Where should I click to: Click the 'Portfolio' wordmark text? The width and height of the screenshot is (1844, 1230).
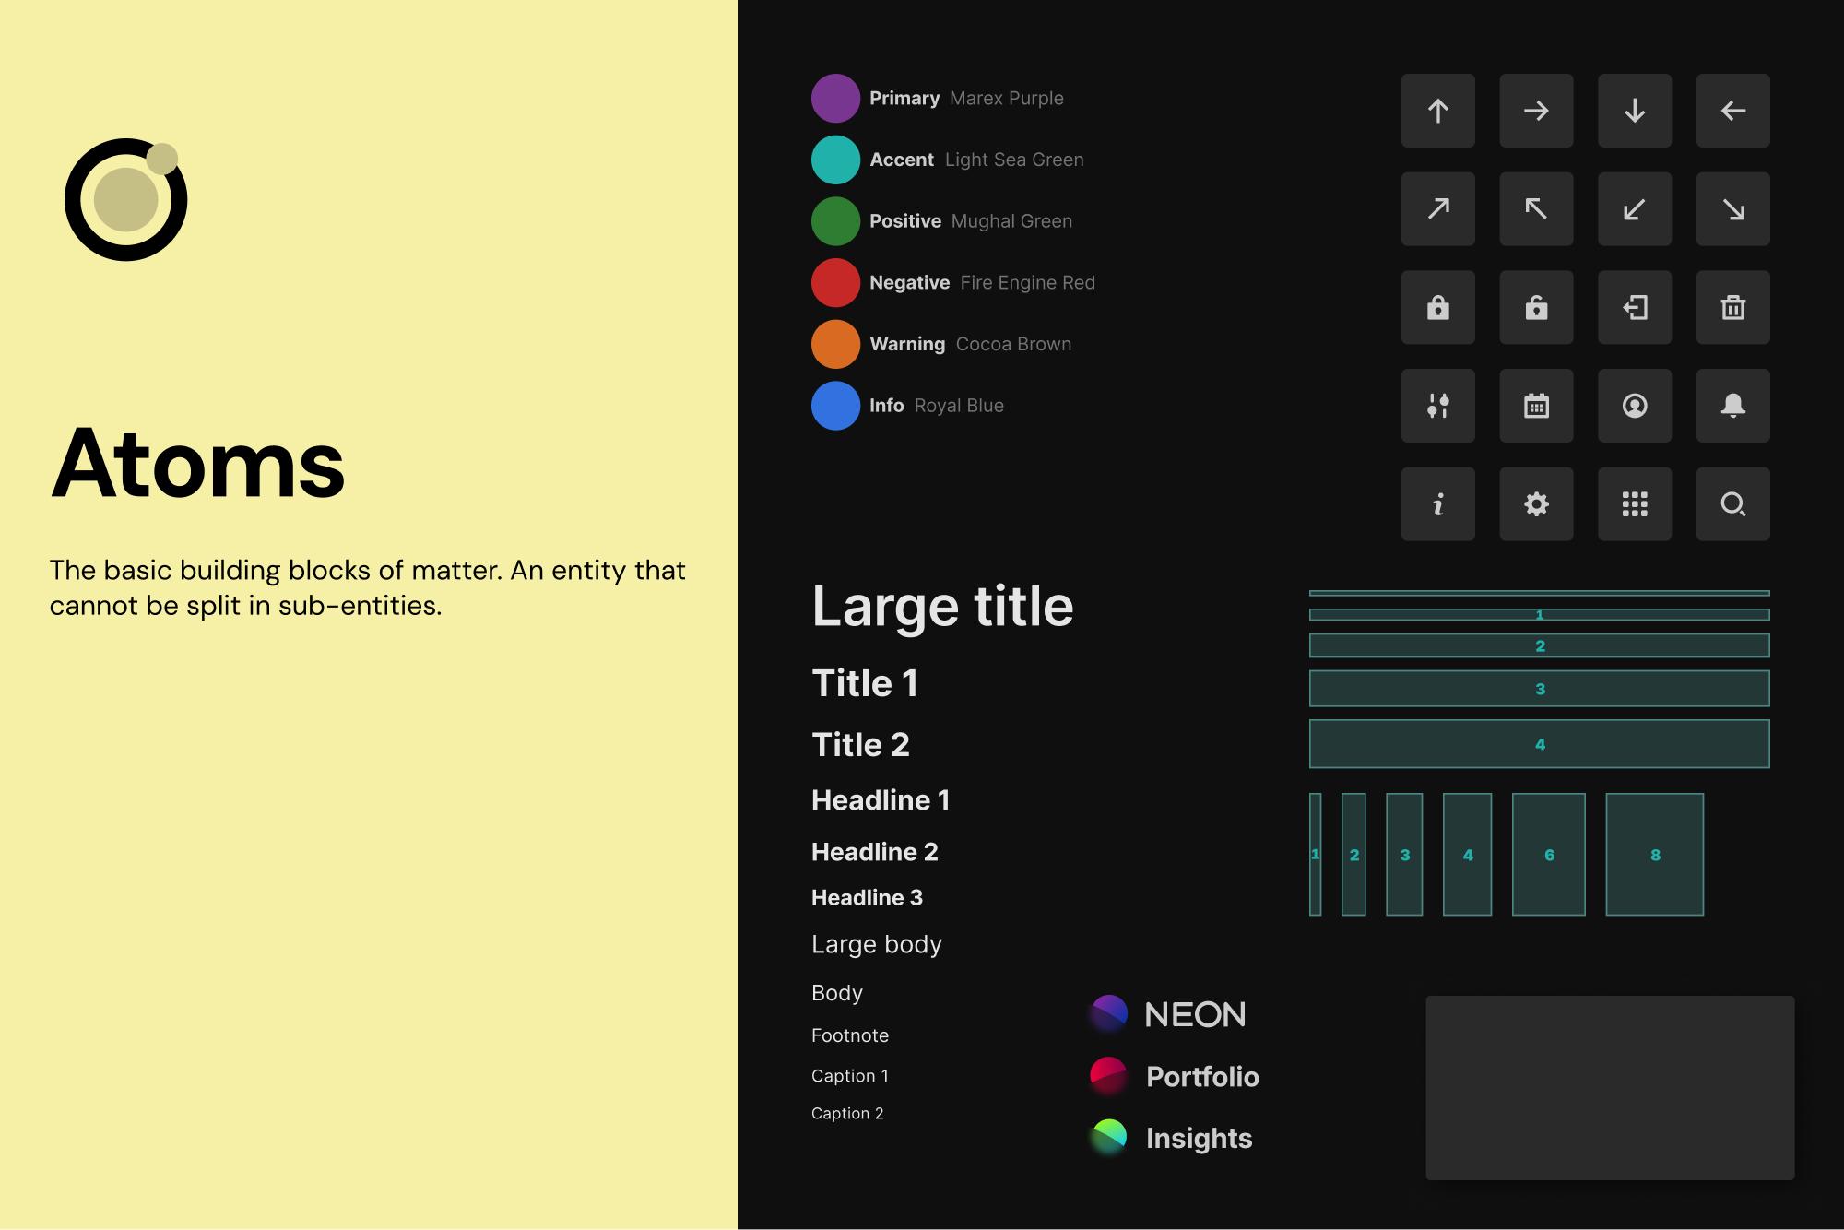pos(1202,1076)
